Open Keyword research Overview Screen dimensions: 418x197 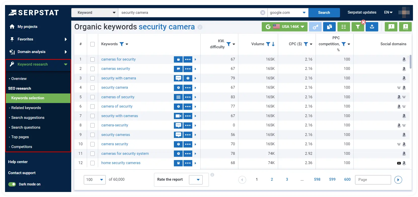click(x=19, y=79)
